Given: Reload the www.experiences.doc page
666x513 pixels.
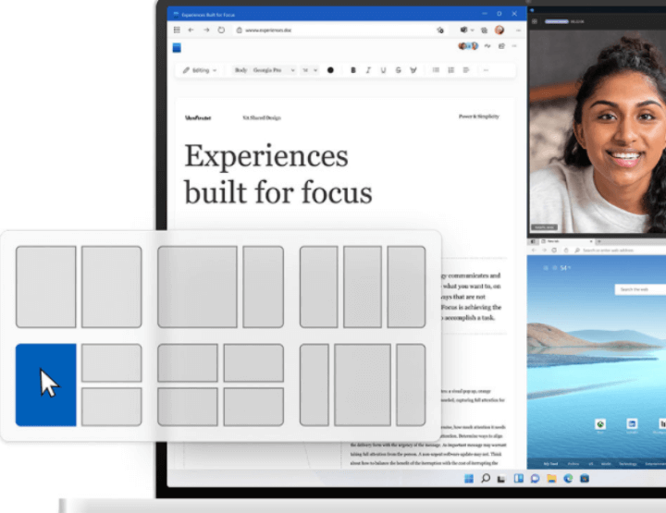Looking at the screenshot, I should point(221,31).
